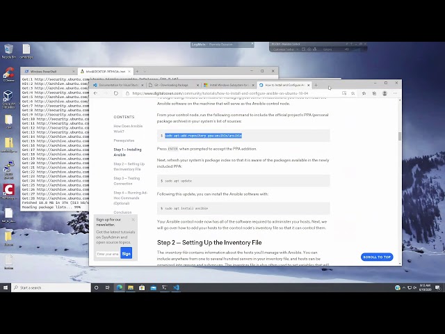Close the Ubuntu terminal tab

click(x=129, y=71)
